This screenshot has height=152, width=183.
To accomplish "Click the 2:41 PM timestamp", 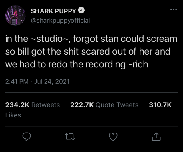I will 17,81.
